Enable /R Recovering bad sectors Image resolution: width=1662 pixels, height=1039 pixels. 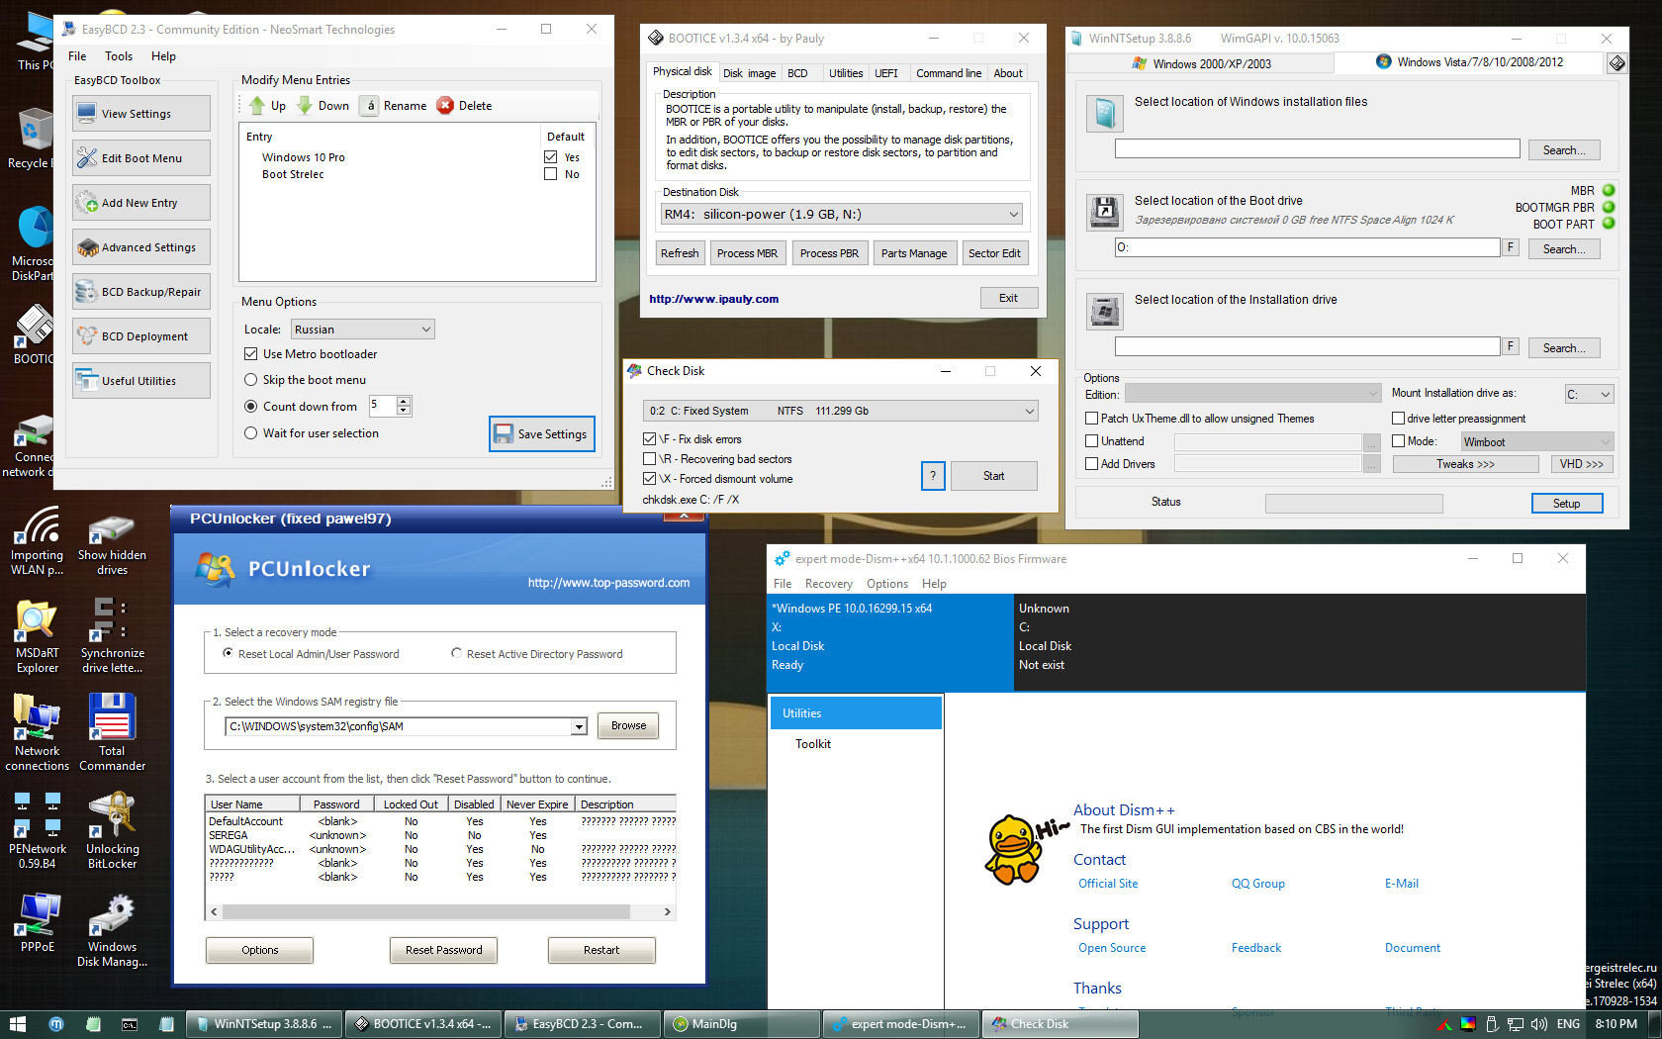[x=650, y=459]
